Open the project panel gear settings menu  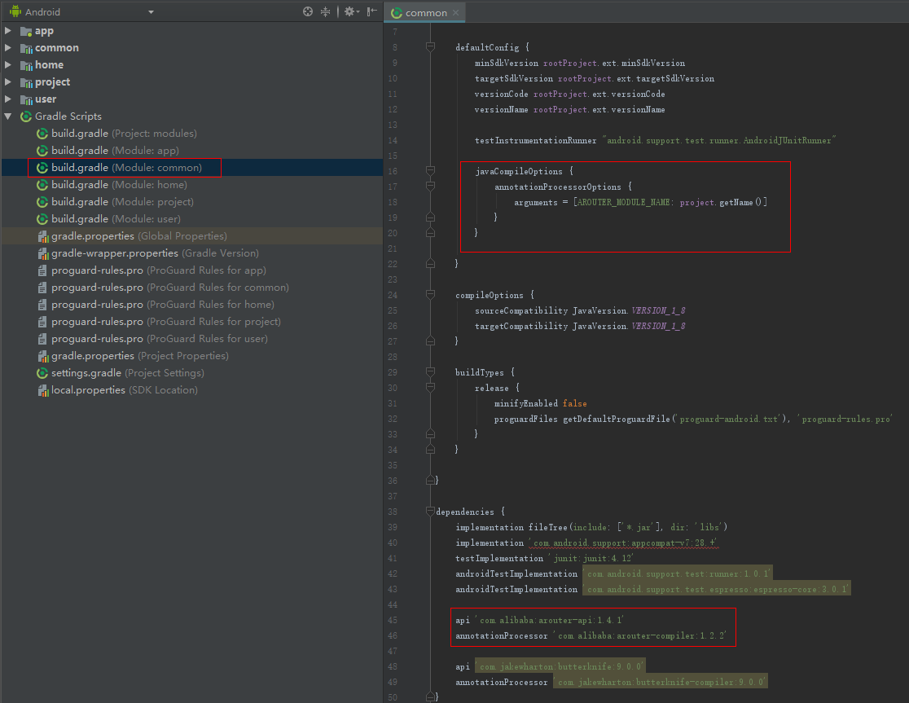pos(350,11)
